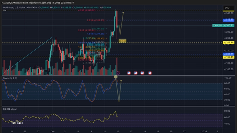Click the second US flag economic event icon

pyautogui.click(x=136, y=73)
